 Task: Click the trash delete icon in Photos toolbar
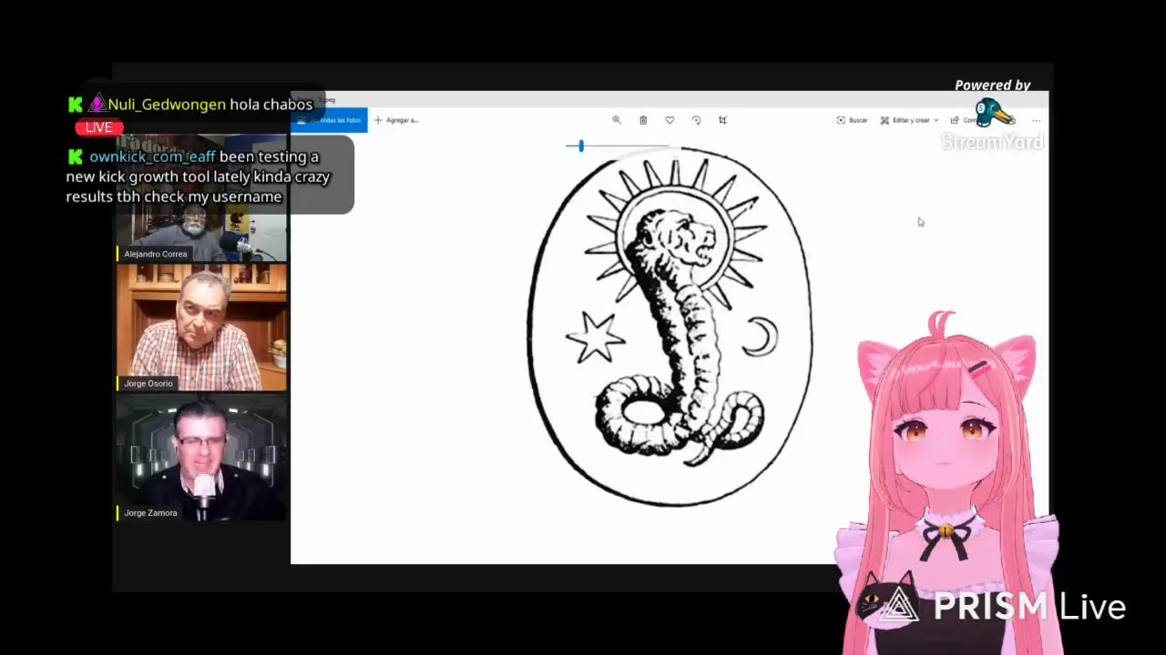643,120
